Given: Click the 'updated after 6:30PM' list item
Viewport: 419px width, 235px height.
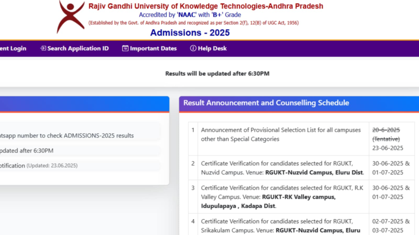Looking at the screenshot, I should [x=27, y=150].
